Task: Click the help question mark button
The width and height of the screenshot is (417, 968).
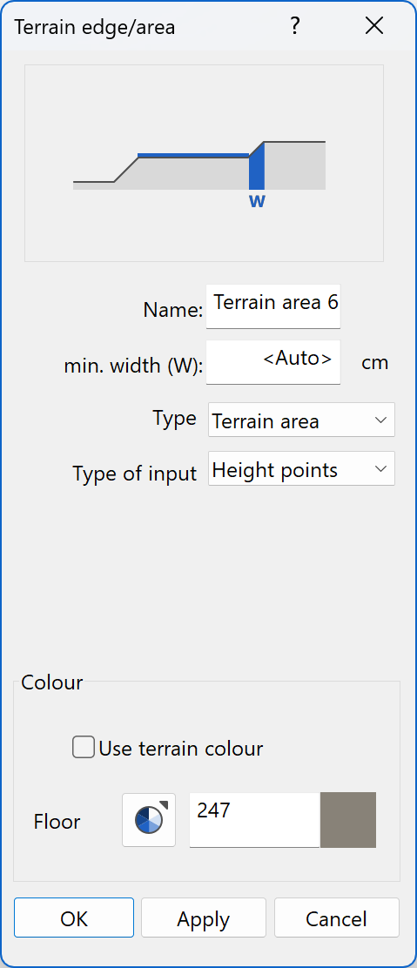Action: click(295, 26)
